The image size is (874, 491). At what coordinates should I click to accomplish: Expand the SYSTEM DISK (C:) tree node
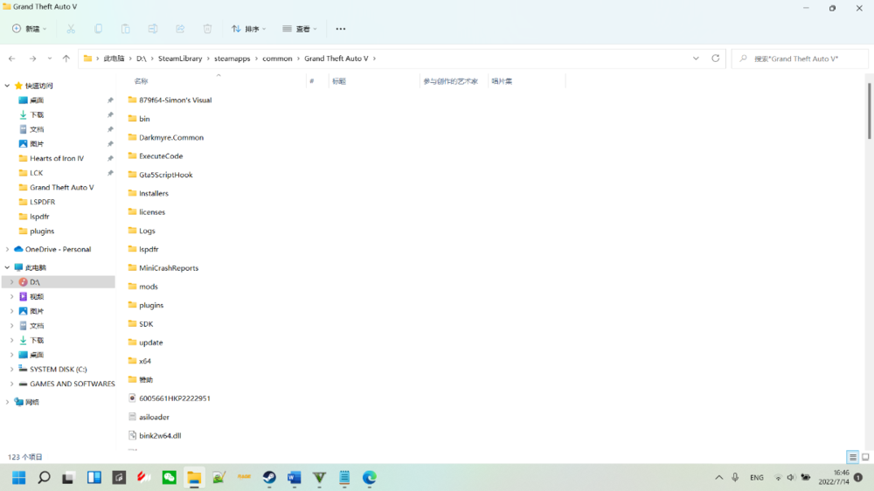(11, 370)
